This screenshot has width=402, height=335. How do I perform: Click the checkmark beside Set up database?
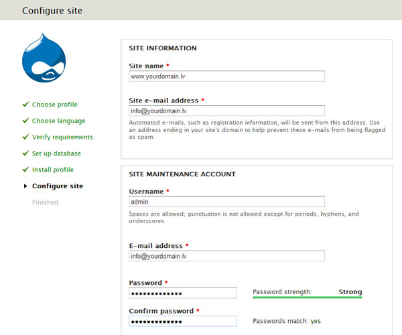coord(25,153)
